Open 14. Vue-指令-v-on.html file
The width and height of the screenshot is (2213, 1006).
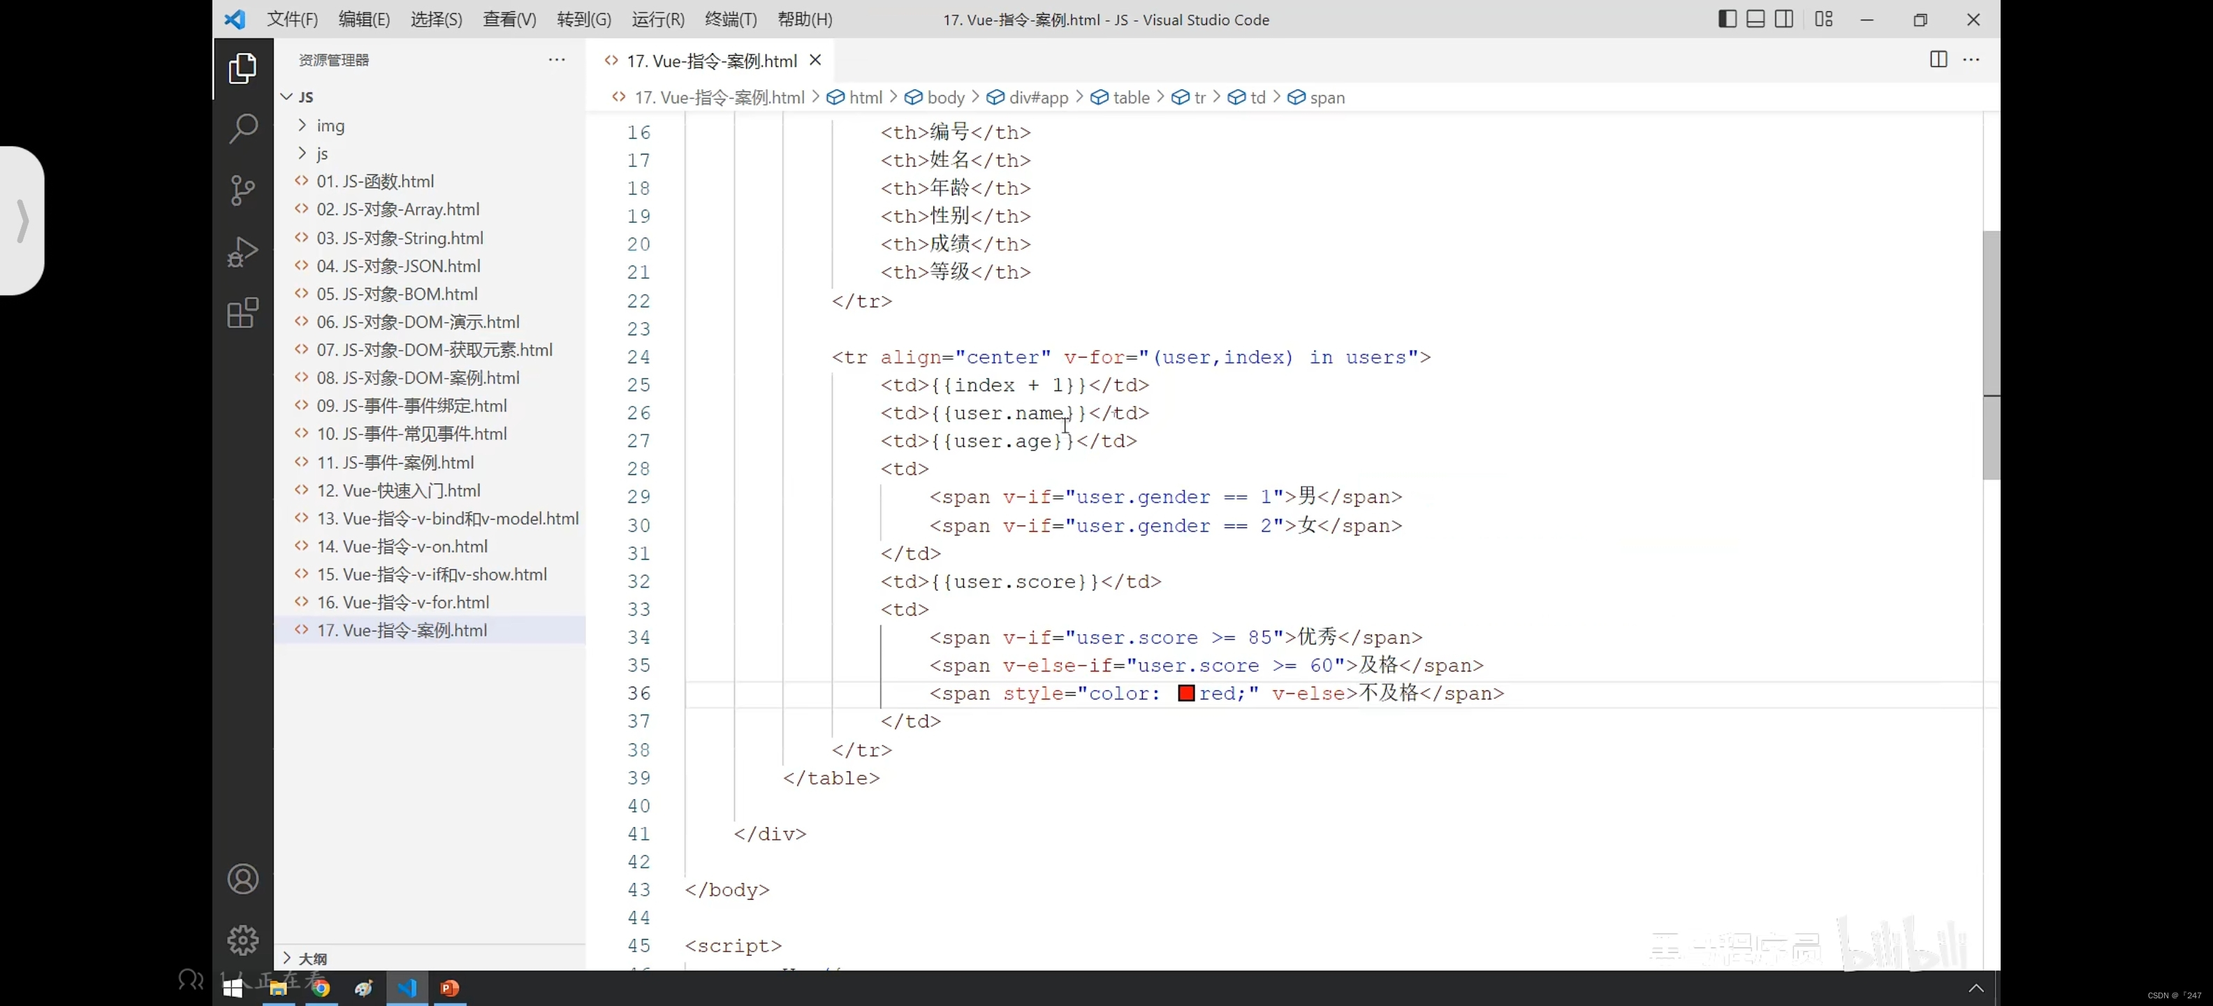(x=430, y=546)
